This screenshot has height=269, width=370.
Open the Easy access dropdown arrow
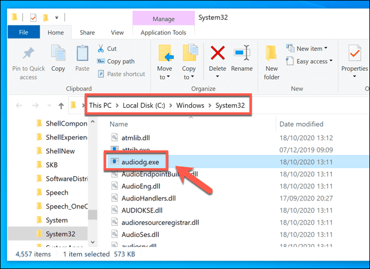331,60
